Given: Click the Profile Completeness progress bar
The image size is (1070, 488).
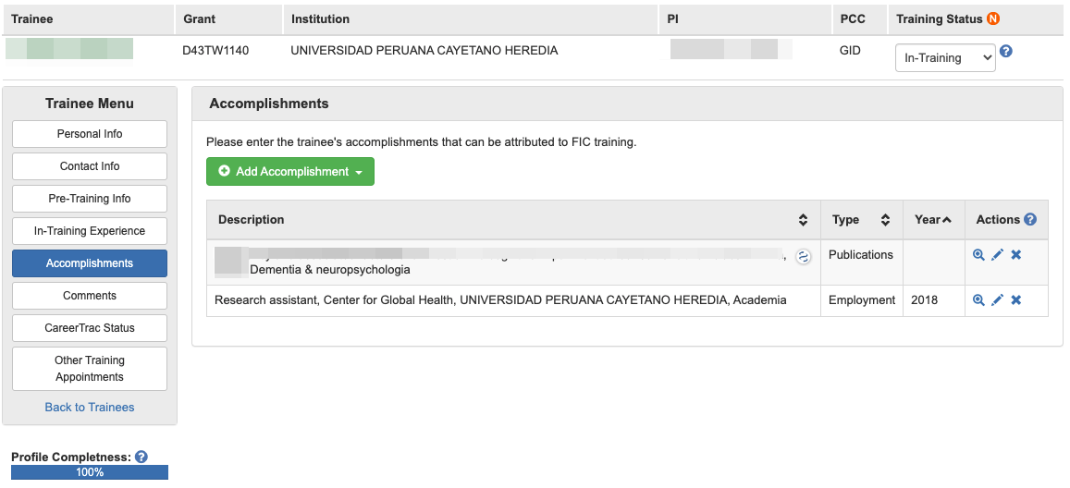Looking at the screenshot, I should pos(90,472).
